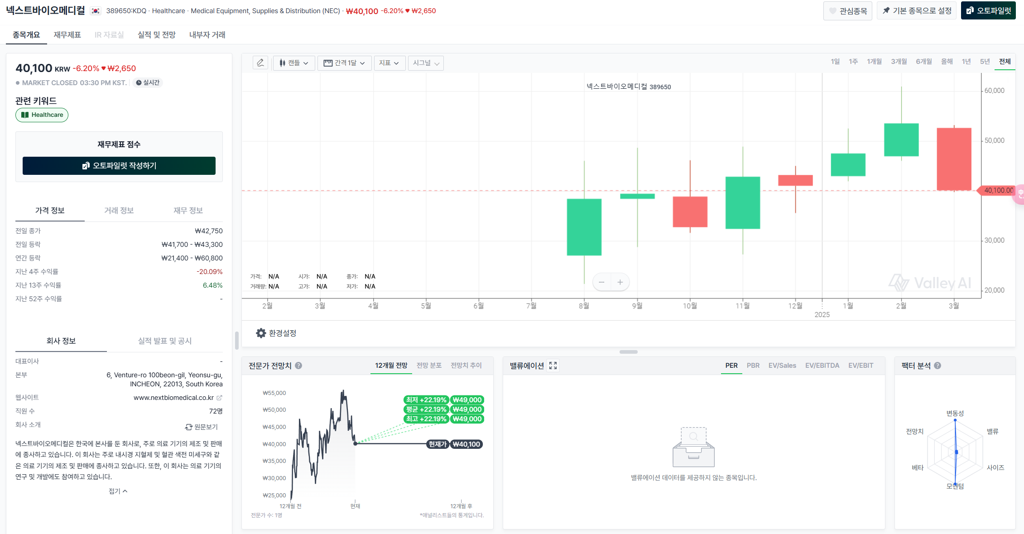1024x534 pixels.
Task: Click the 원문보기 refresh icon
Action: 189,427
